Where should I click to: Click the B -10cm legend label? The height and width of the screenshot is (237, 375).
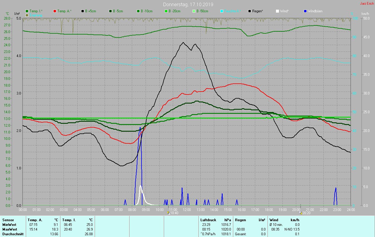[x=146, y=11]
